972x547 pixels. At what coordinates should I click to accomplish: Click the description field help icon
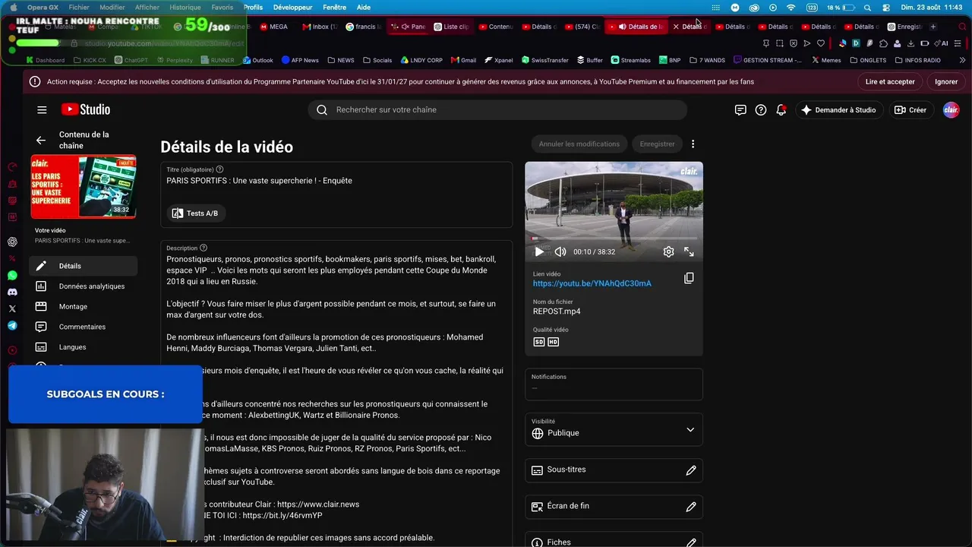point(204,248)
